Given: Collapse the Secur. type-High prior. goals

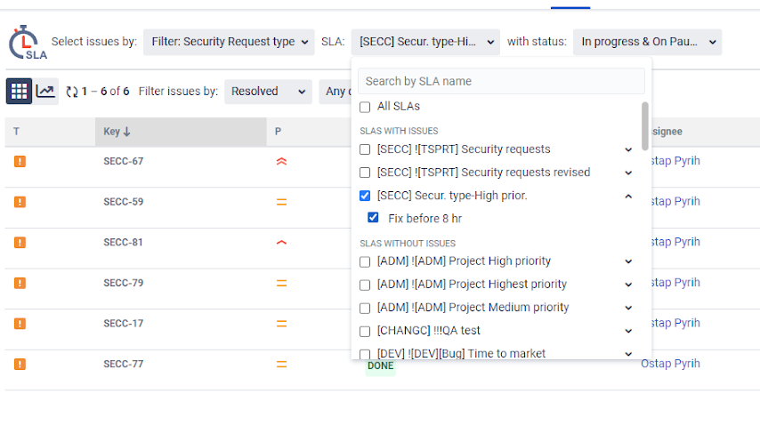Looking at the screenshot, I should click(x=628, y=196).
